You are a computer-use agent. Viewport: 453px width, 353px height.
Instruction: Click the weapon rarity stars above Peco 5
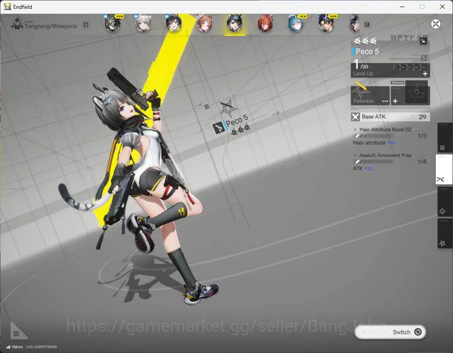click(x=365, y=41)
